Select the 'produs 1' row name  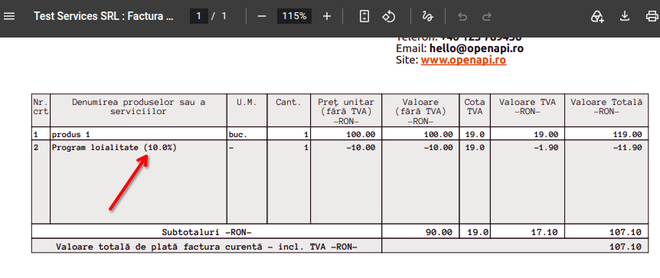(70, 135)
